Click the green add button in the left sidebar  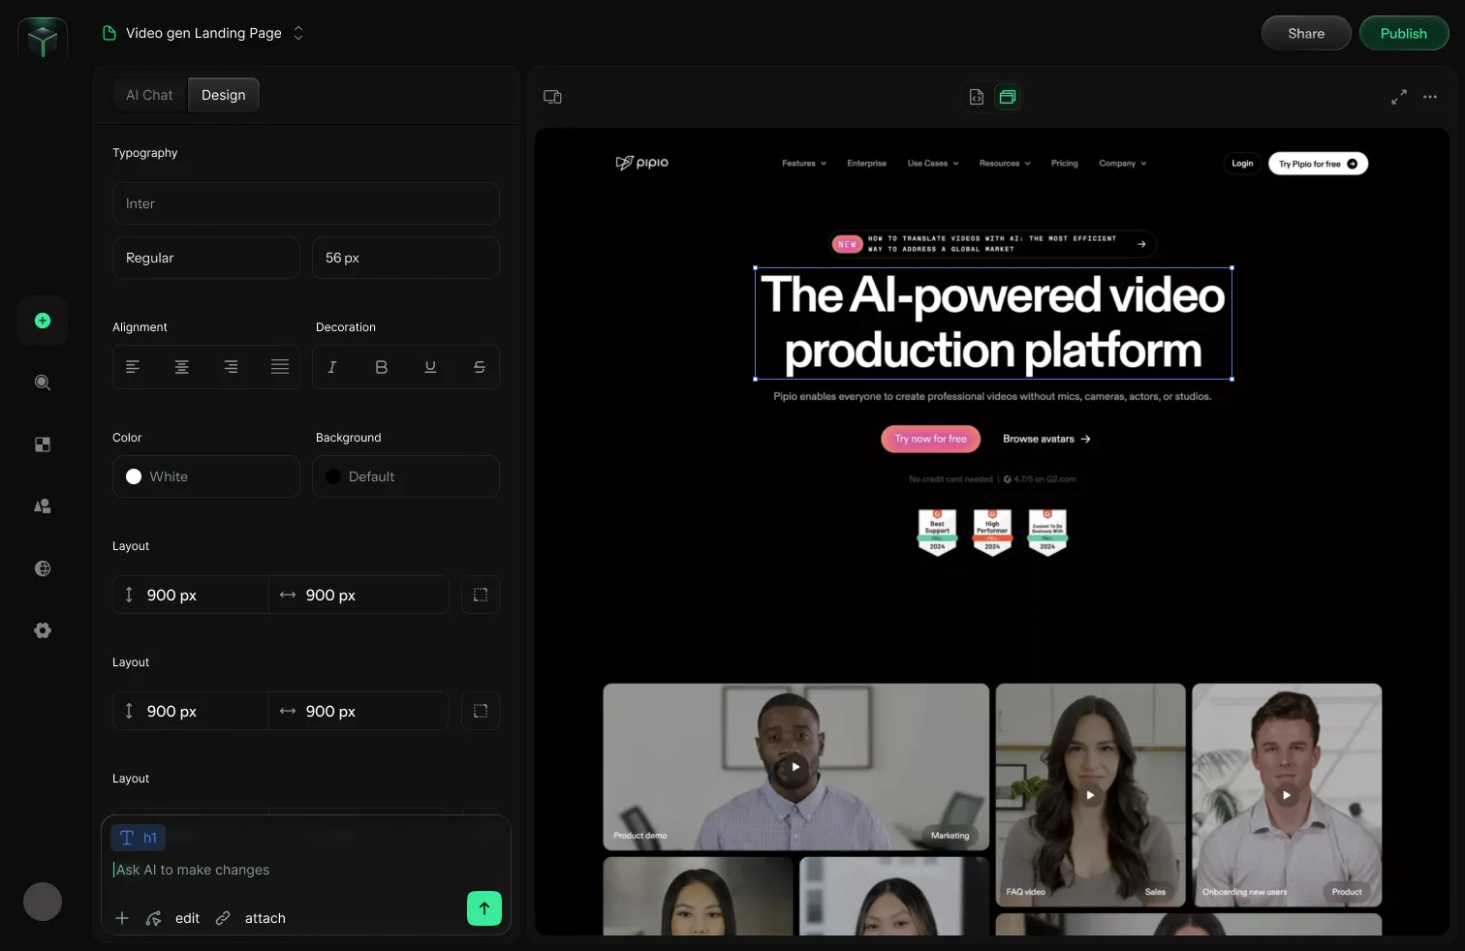point(43,321)
